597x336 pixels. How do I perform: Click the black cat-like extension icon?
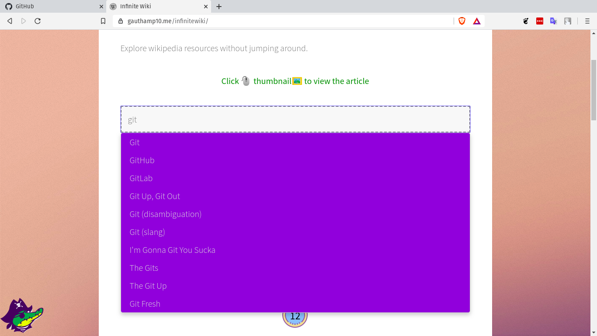[x=526, y=21]
